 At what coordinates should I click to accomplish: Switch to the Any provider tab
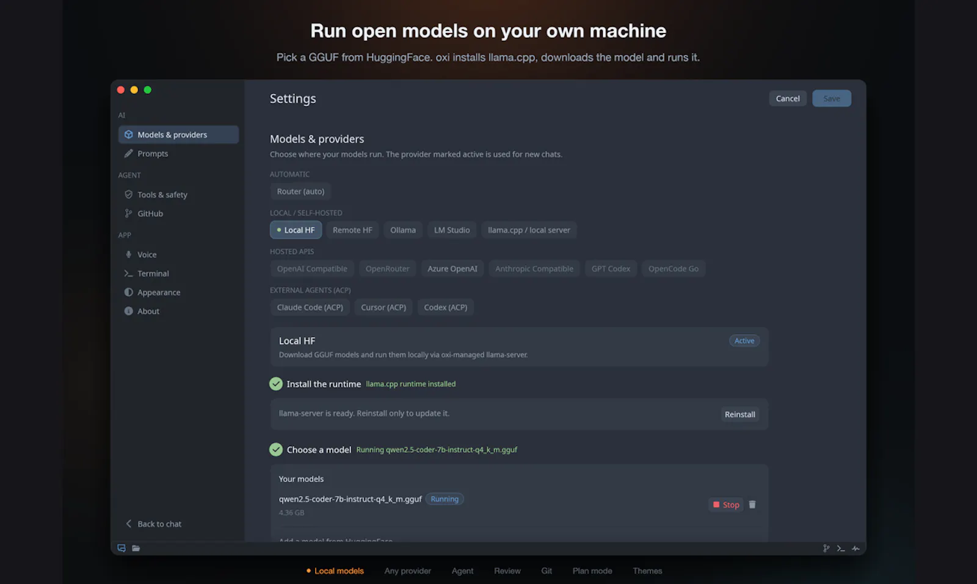pos(408,571)
